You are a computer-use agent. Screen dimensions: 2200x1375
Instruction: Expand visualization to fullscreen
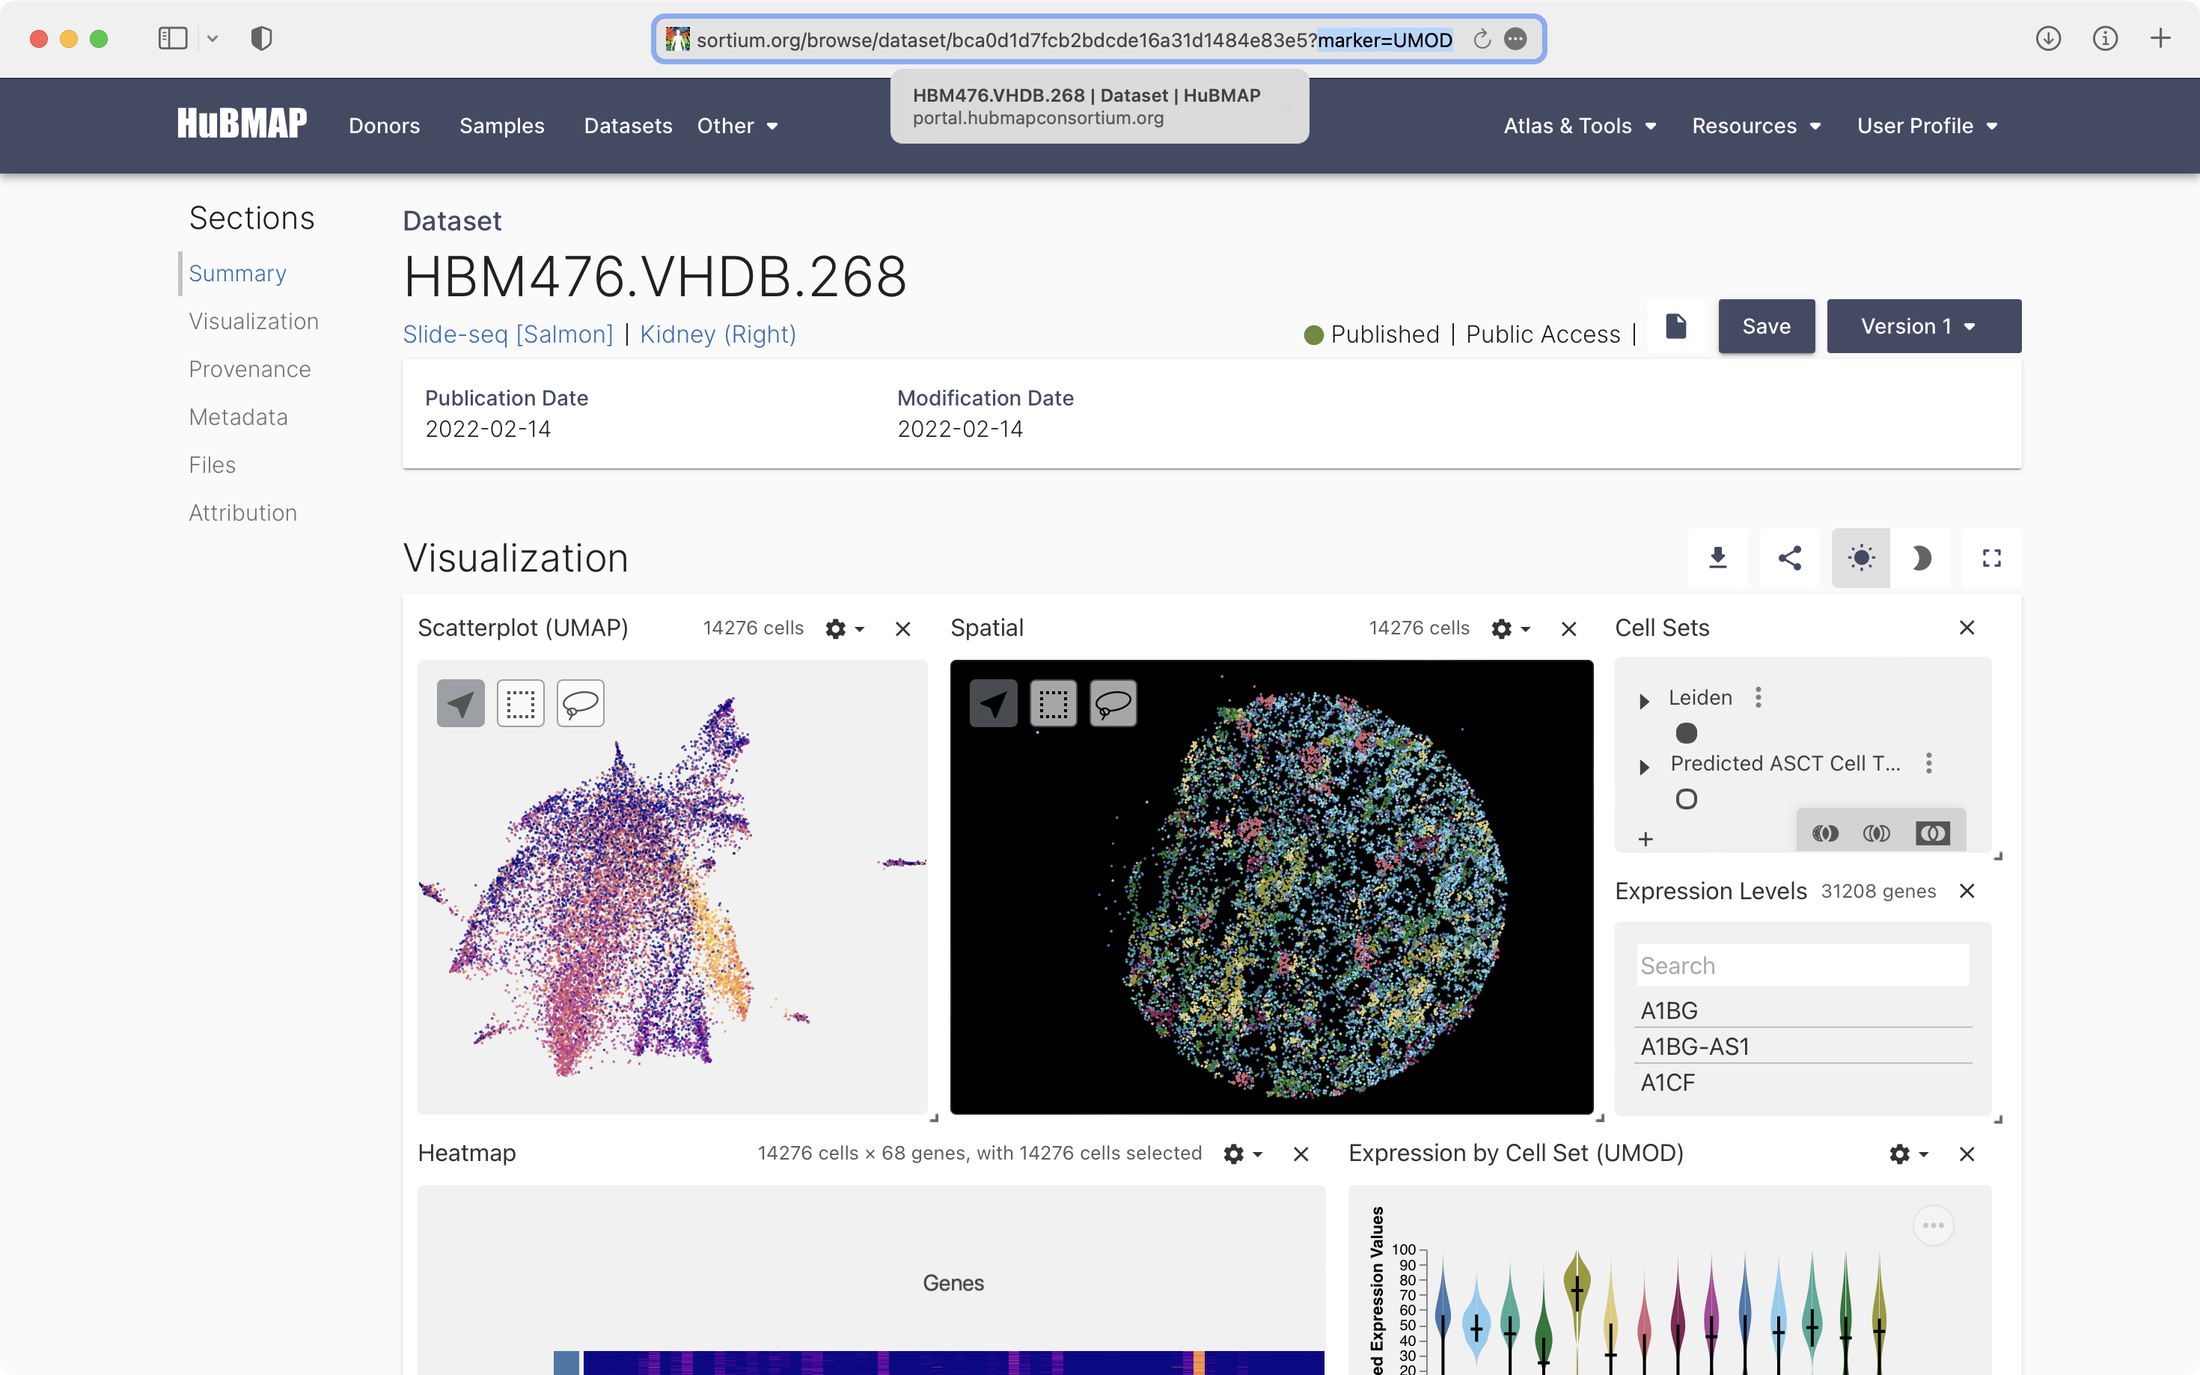(x=1992, y=557)
